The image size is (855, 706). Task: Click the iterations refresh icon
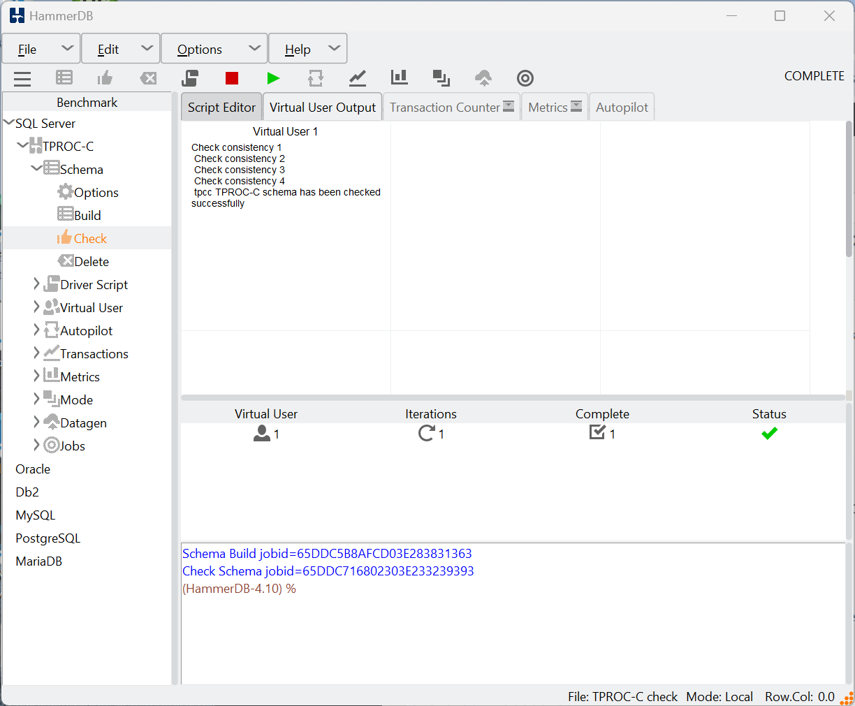click(426, 434)
